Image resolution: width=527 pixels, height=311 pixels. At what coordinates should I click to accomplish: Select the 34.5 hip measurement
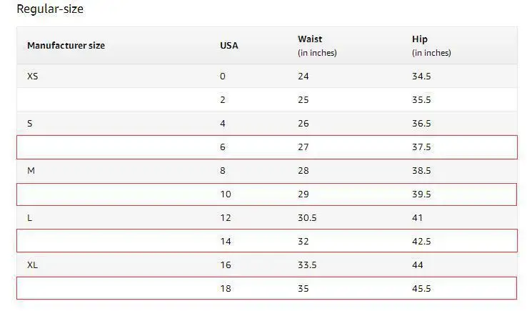click(x=421, y=76)
